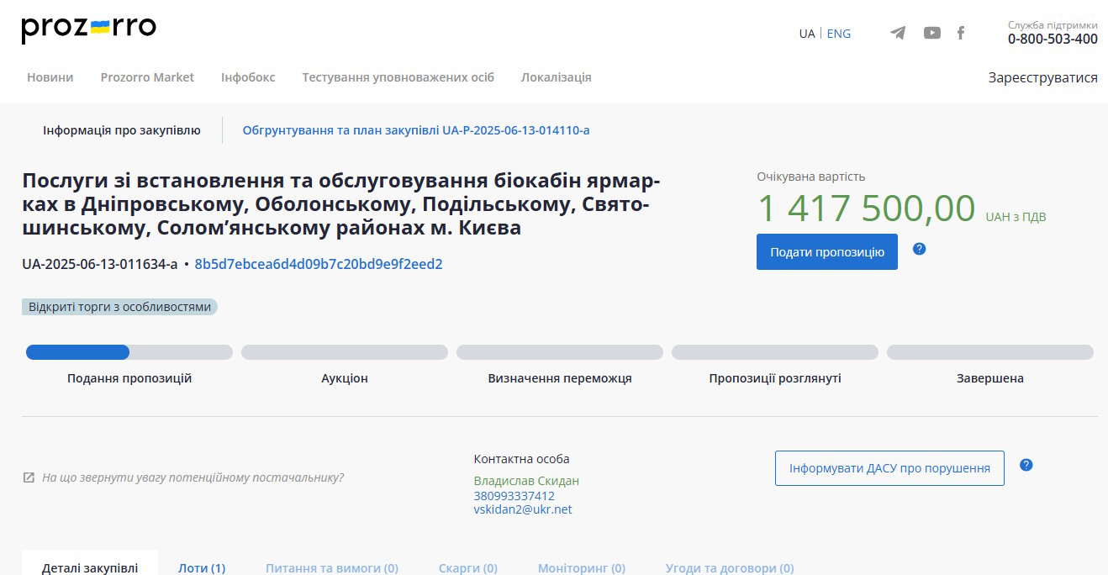Click the email vskidan2@ukr.net
Viewport: 1108px width, 575px height.
[x=522, y=509]
